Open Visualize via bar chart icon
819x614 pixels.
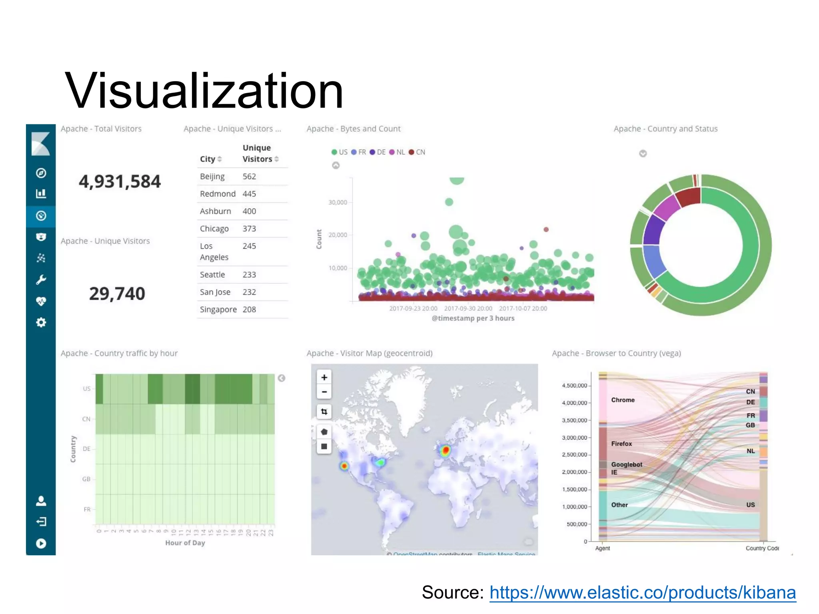click(41, 194)
